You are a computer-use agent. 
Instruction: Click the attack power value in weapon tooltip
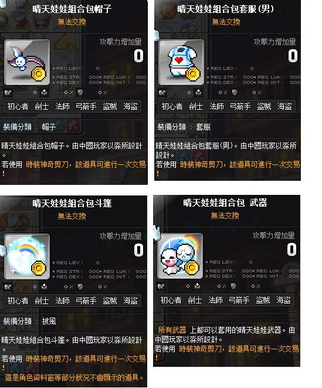click(x=292, y=249)
